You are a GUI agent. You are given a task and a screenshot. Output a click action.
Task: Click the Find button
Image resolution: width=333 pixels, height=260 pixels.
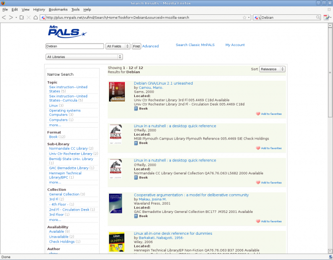[136, 46]
